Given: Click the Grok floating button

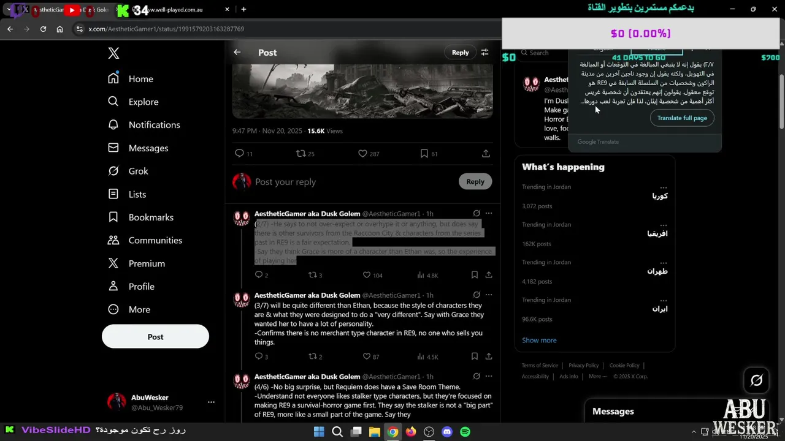Looking at the screenshot, I should [x=756, y=380].
